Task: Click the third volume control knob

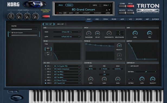Action: (x=27, y=16)
